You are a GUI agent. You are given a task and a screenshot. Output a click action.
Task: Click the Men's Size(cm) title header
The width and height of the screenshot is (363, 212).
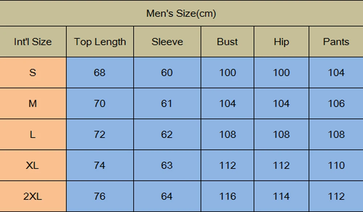coord(181,14)
